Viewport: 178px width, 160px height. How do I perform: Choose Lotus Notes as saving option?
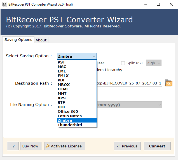[77, 116]
